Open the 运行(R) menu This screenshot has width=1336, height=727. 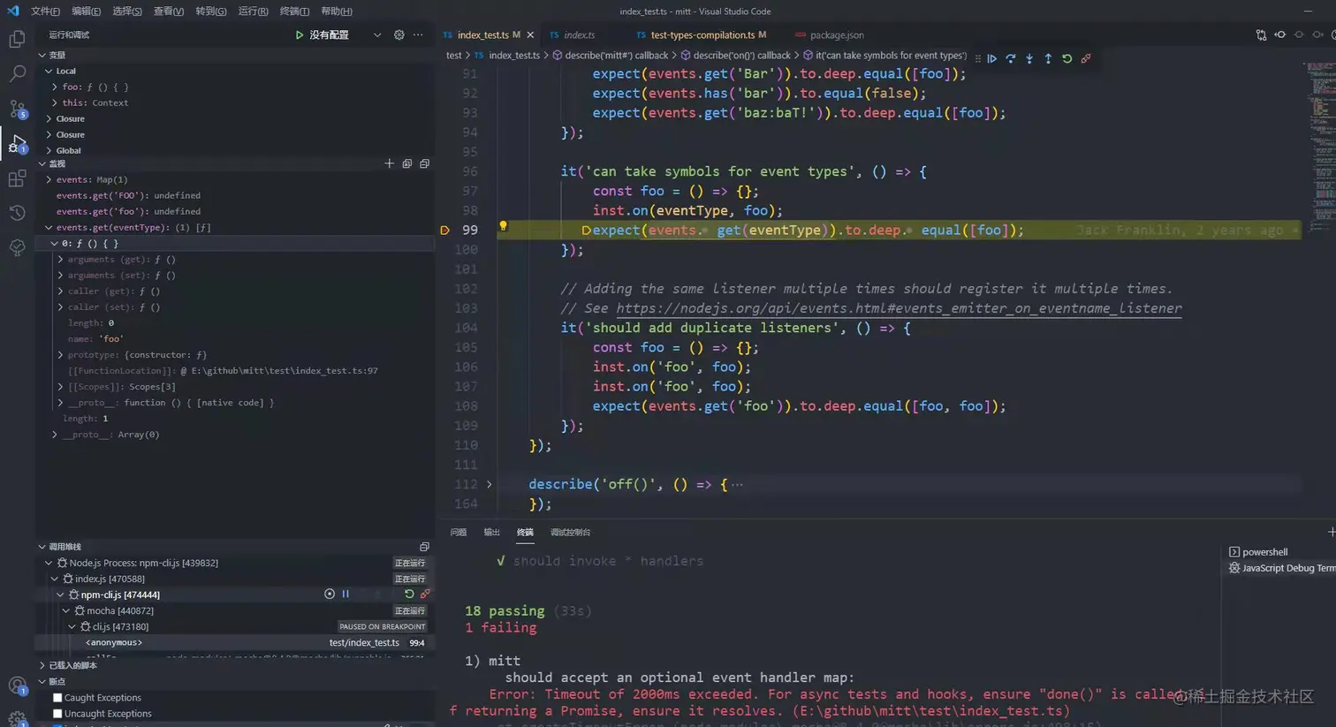pos(253,11)
